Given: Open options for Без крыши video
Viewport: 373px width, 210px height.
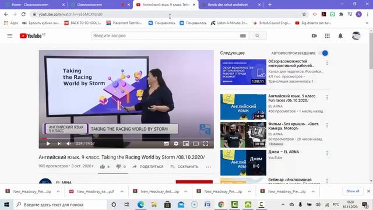Looking at the screenshot, I should click(x=327, y=125).
